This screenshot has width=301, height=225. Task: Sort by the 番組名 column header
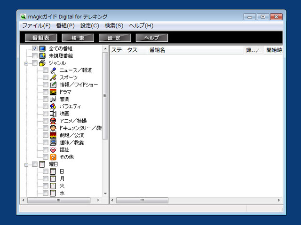coord(196,50)
